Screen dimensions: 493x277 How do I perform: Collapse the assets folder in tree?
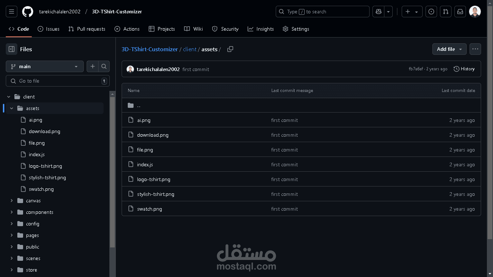click(x=12, y=108)
